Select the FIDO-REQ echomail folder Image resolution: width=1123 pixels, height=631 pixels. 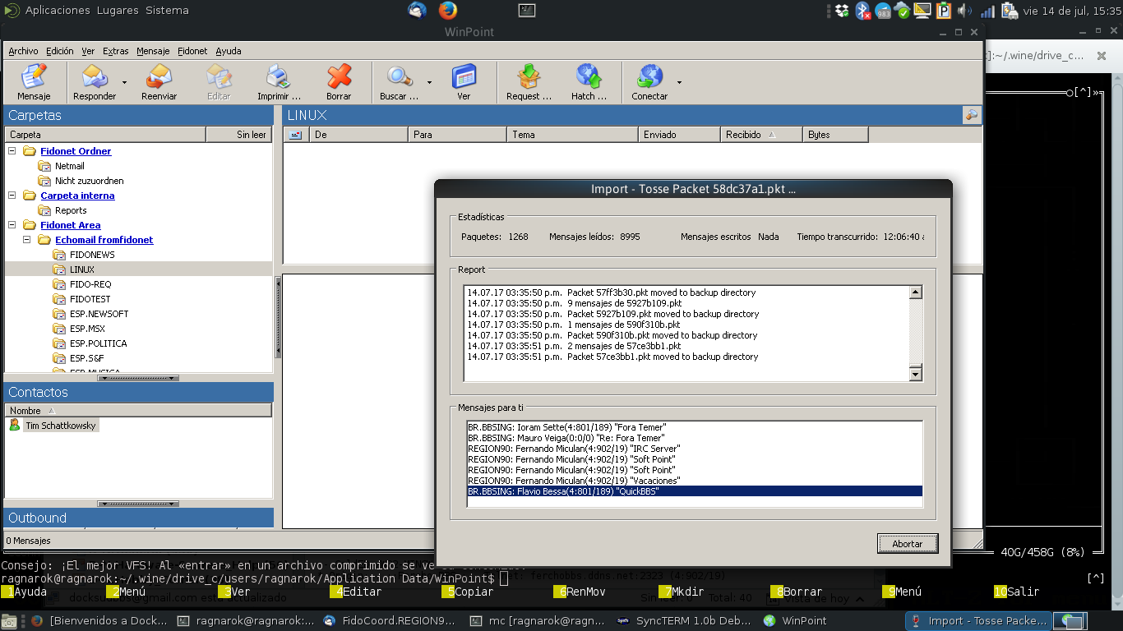(90, 284)
